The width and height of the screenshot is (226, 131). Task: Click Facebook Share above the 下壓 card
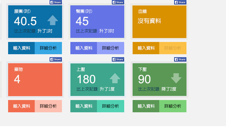[180, 59]
